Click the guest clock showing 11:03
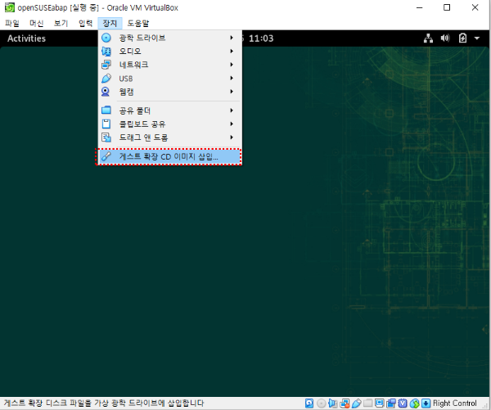Screen dimensions: 491x410 [261, 38]
